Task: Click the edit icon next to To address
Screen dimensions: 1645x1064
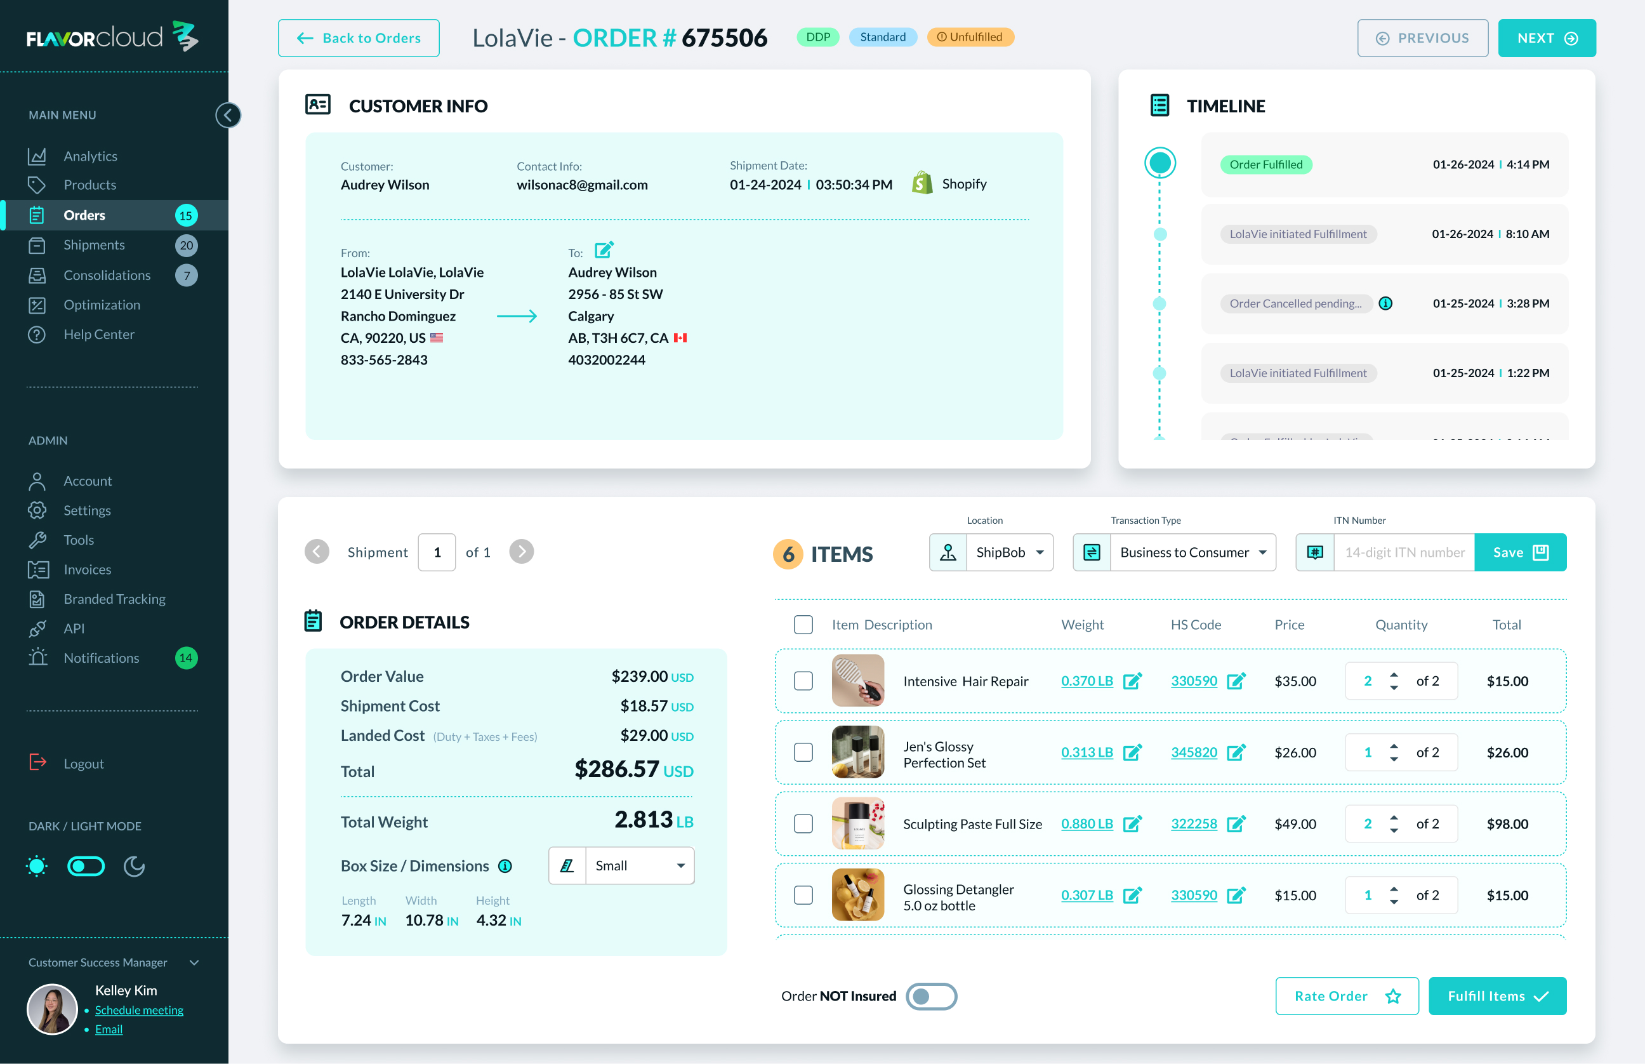Action: (604, 249)
